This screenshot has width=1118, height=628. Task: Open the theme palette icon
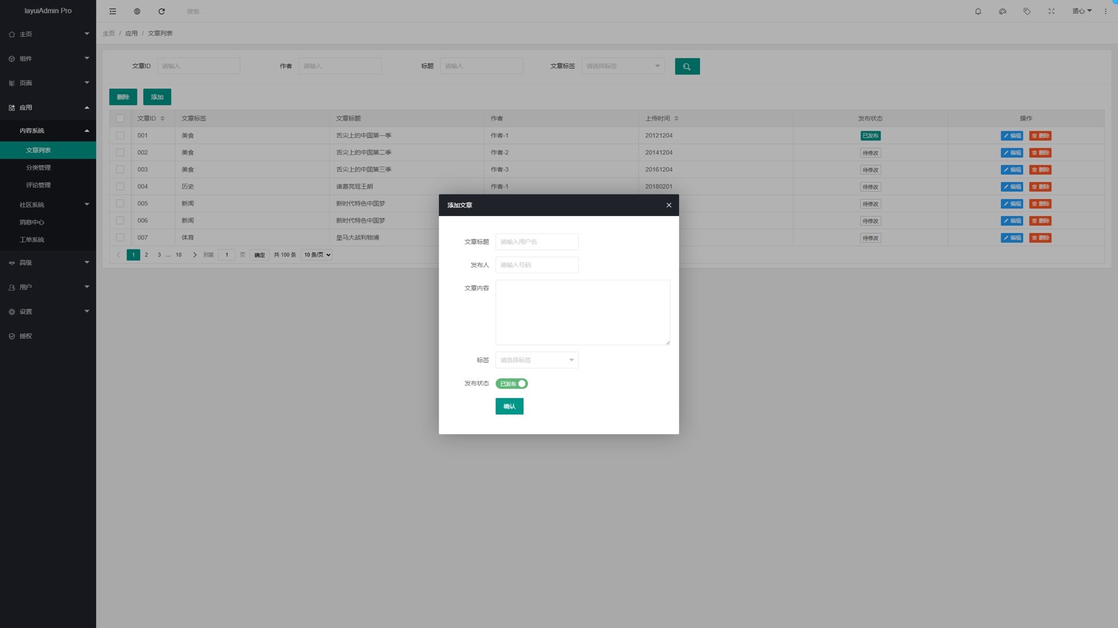point(1002,11)
